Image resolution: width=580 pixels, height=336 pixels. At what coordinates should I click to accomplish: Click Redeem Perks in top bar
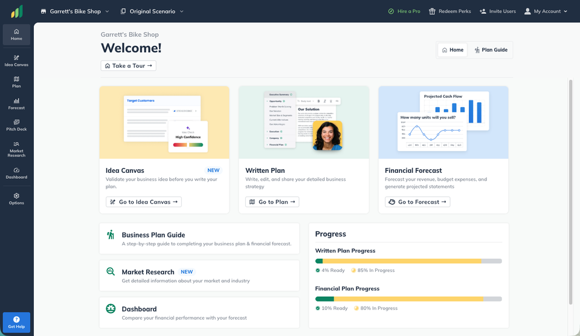click(x=449, y=11)
